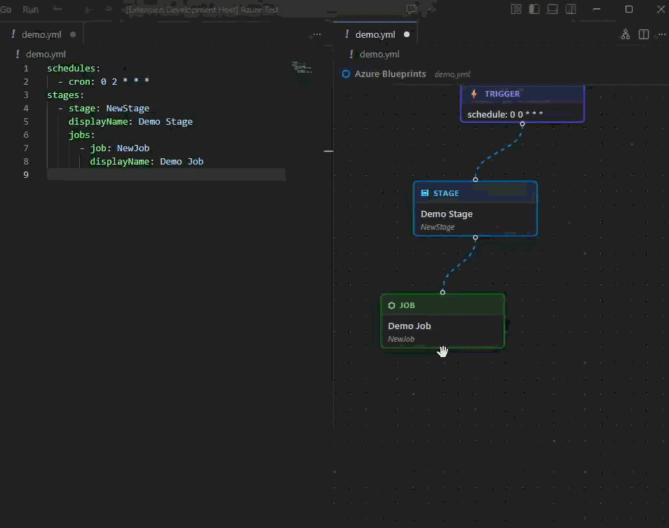Image resolution: width=669 pixels, height=528 pixels.
Task: Select the JOB node header
Action: tap(443, 305)
